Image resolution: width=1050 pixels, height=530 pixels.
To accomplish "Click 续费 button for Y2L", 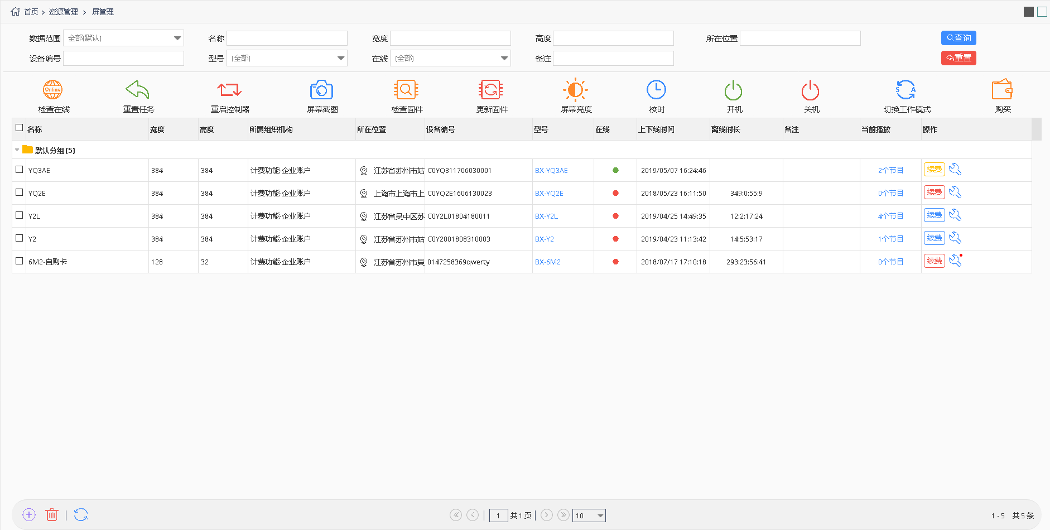I will (935, 215).
